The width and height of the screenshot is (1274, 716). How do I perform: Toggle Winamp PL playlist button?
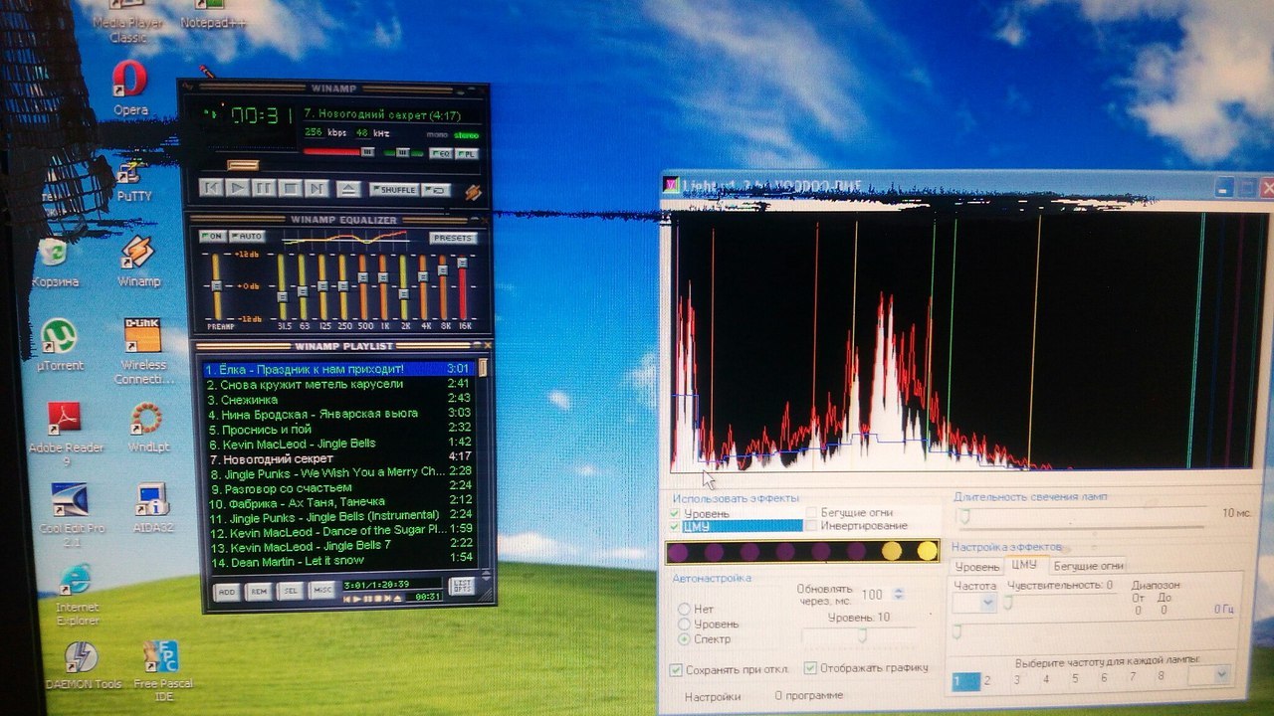(468, 154)
